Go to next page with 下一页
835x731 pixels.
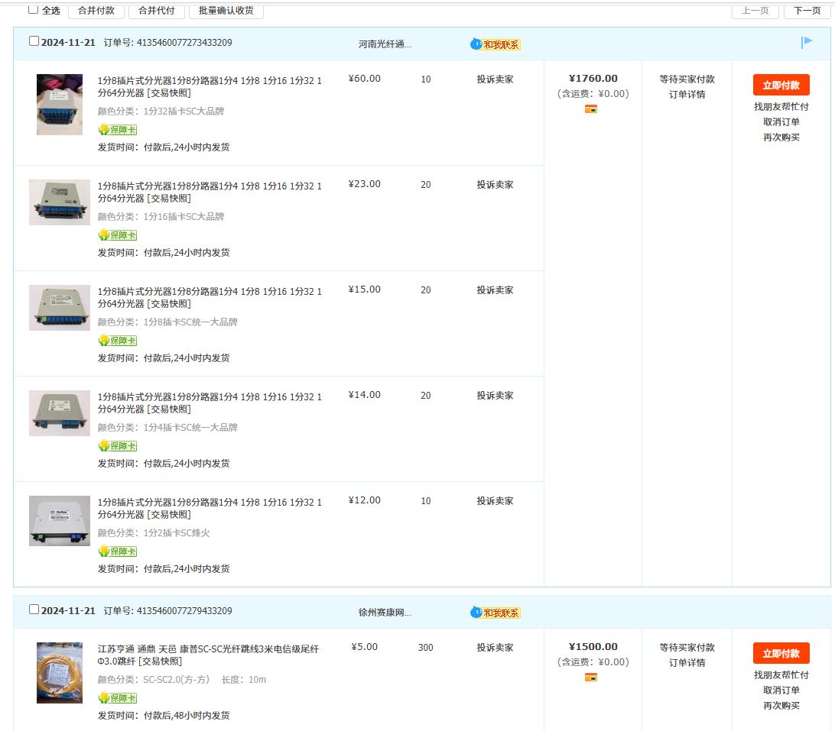807,11
